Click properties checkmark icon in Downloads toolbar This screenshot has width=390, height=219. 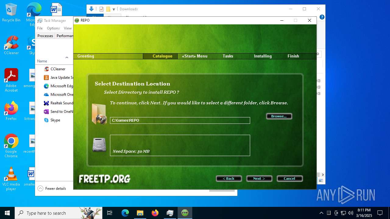coord(101,9)
